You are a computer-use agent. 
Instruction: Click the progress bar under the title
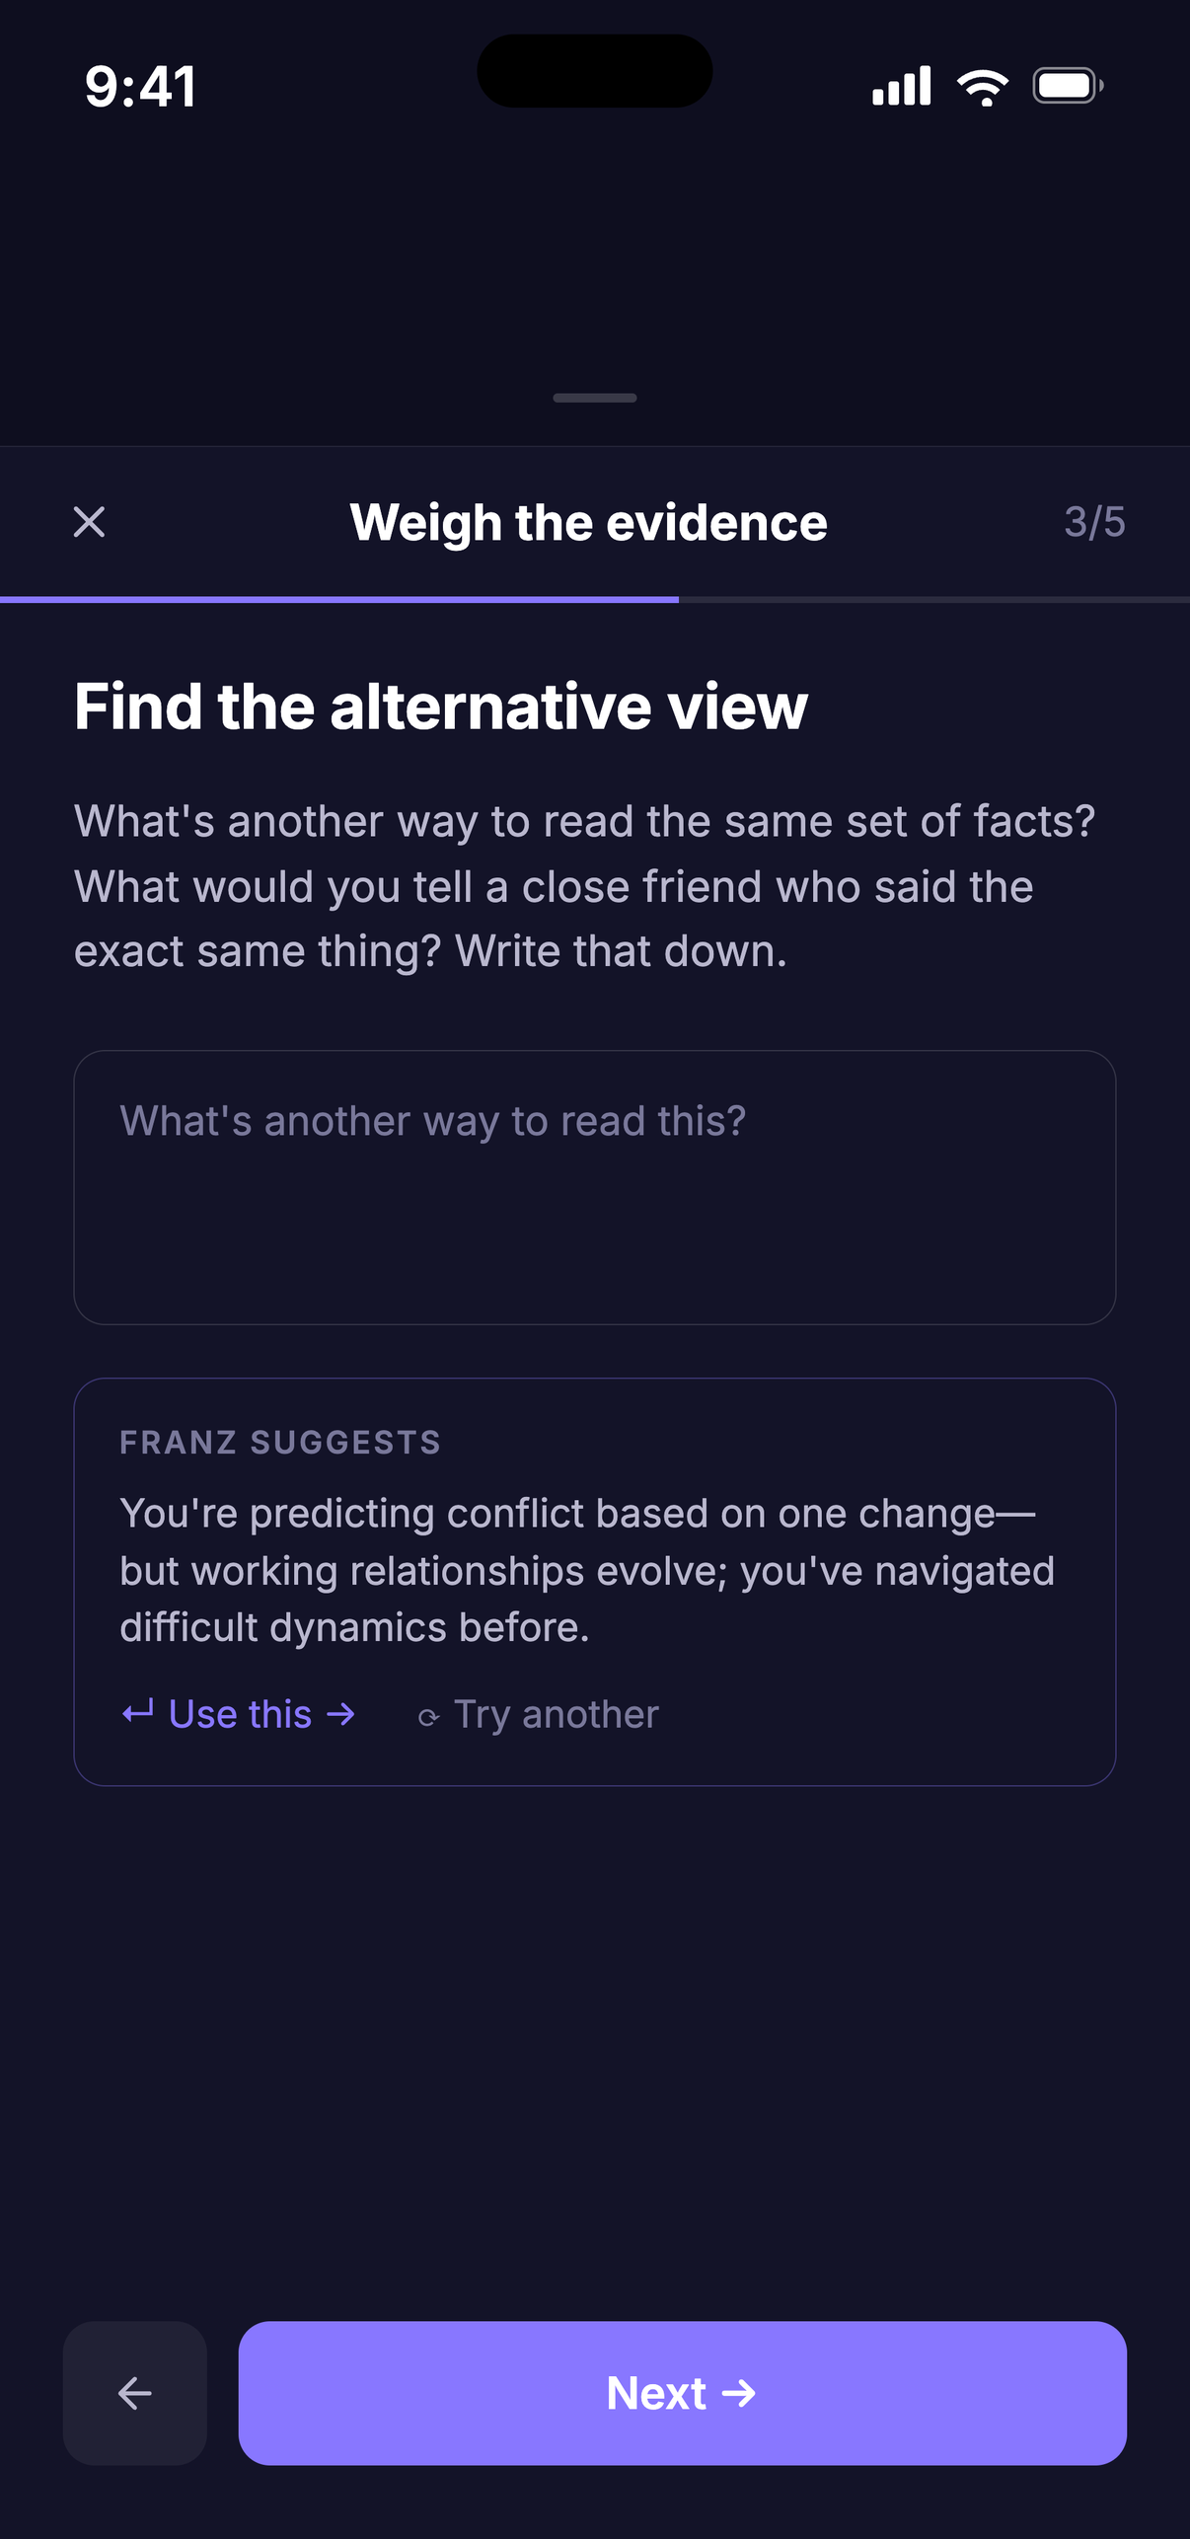pyautogui.click(x=595, y=599)
